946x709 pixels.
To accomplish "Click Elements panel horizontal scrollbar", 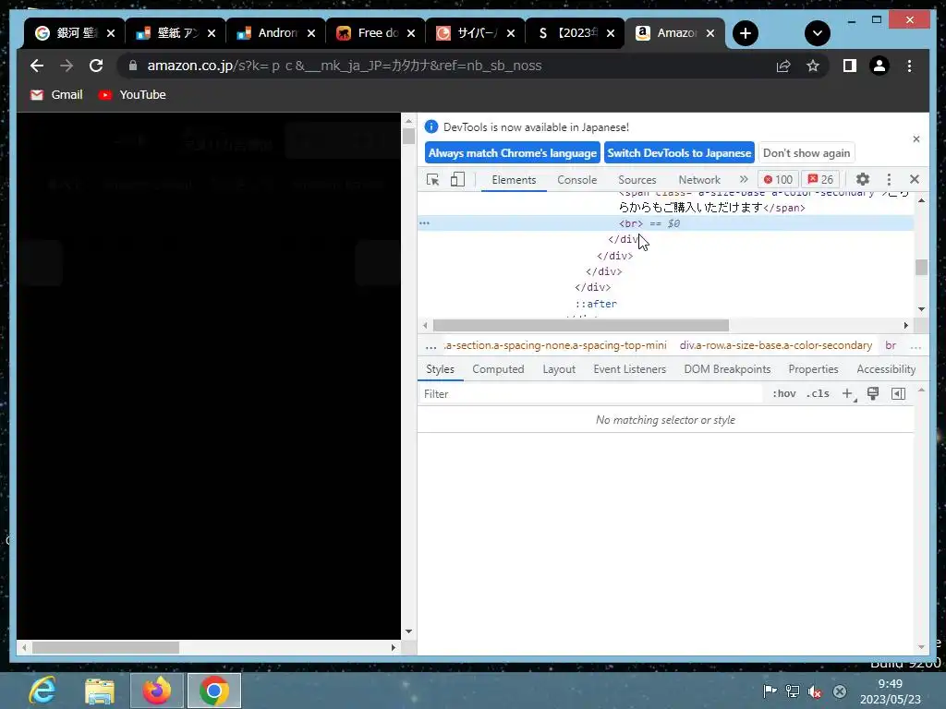I will [x=580, y=326].
